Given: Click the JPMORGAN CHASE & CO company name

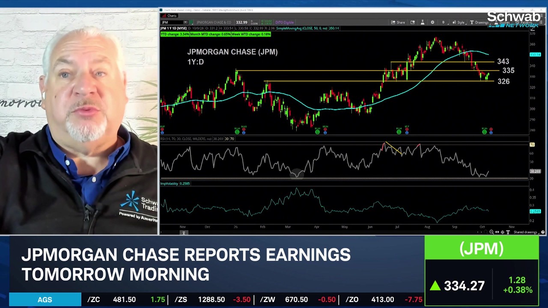Looking at the screenshot, I should [214, 22].
